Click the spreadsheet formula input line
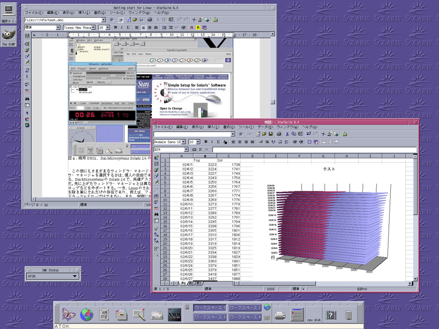This screenshot has height=329, width=439. 314,150
